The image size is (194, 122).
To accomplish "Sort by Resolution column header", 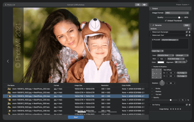I will click(105, 85).
